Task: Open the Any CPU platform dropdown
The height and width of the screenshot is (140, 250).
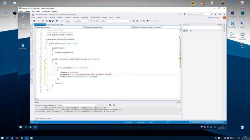Action: pyautogui.click(x=82, y=21)
